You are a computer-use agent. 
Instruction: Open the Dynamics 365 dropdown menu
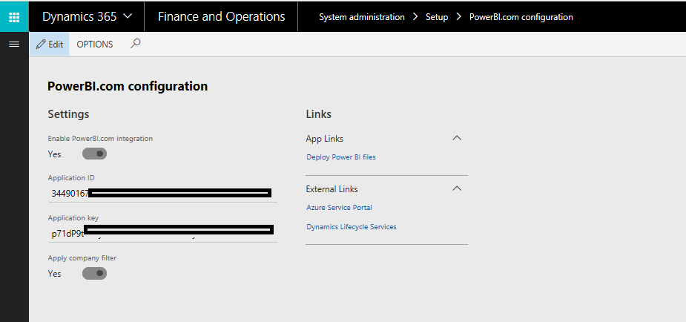(x=88, y=16)
